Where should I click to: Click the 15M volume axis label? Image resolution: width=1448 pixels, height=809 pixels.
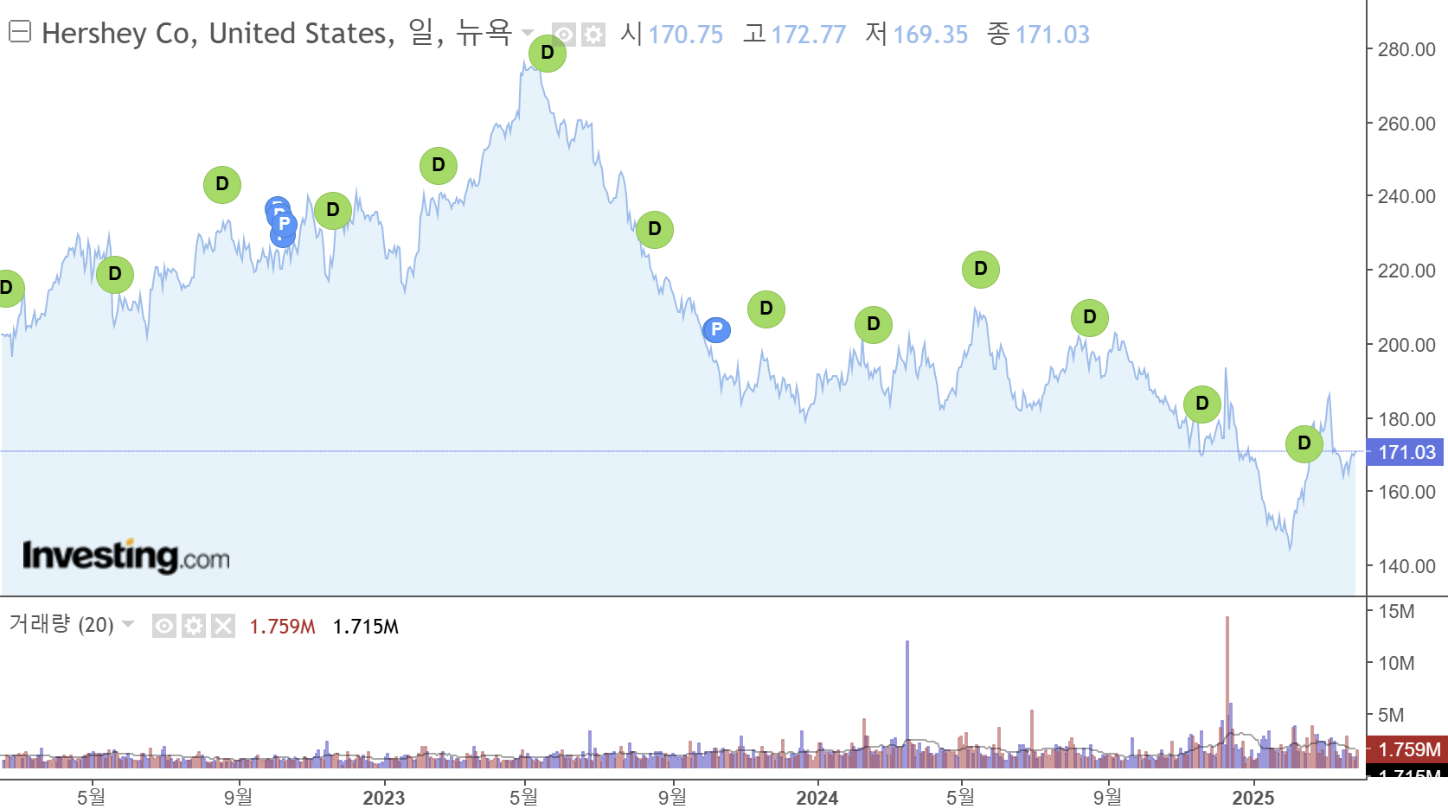(1396, 612)
